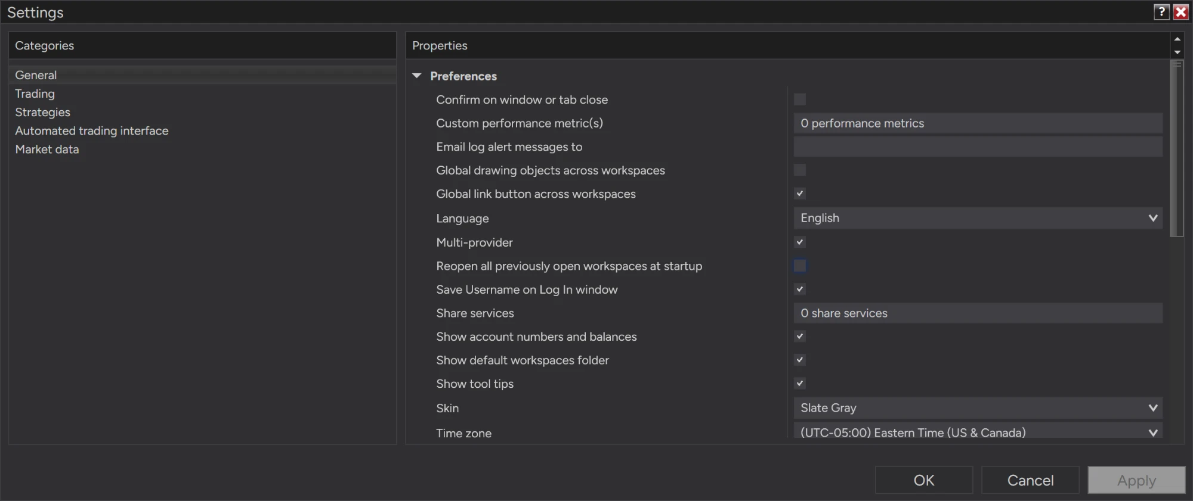Click the Apply button
This screenshot has width=1193, height=501.
tap(1136, 480)
